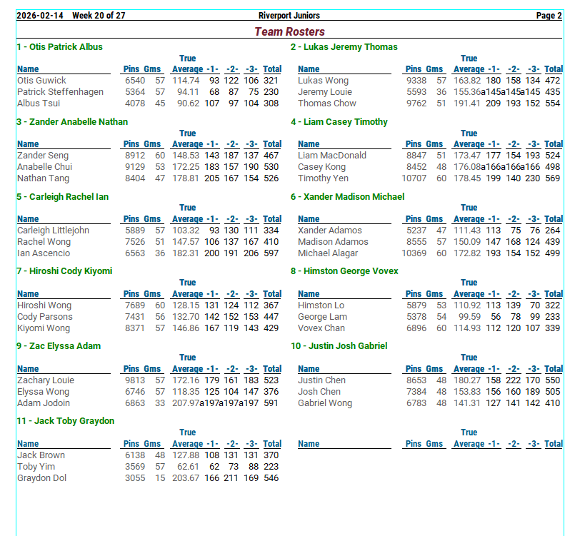The image size is (575, 536).
Task: Click bowler name Timothy Yen
Action: tap(323, 178)
